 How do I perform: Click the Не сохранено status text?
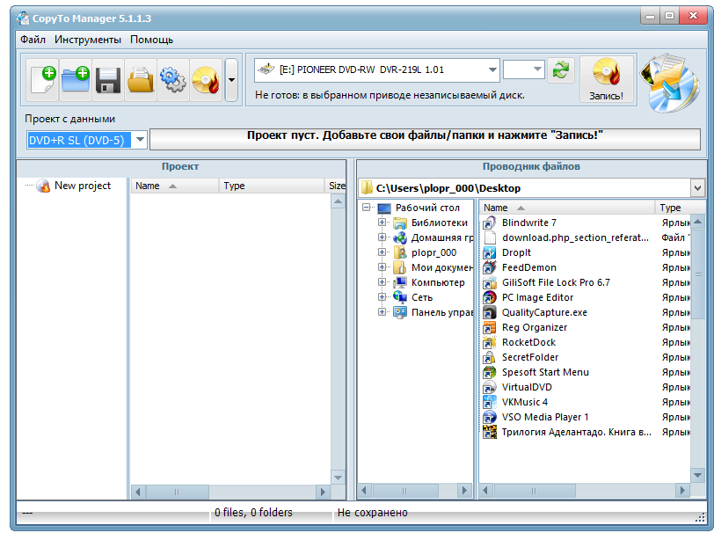(x=373, y=512)
